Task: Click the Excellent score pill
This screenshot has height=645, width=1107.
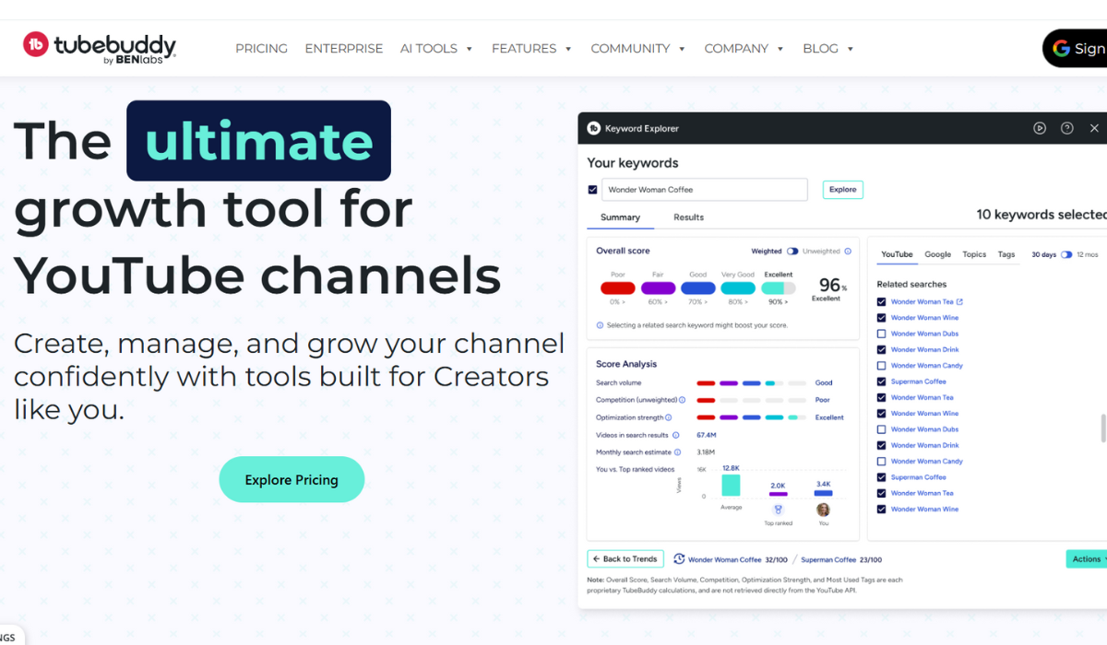Action: 779,288
